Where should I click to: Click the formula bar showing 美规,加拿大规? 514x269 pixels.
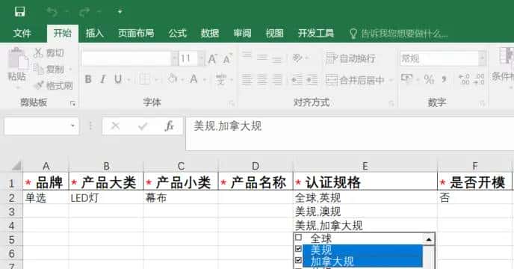coord(350,133)
